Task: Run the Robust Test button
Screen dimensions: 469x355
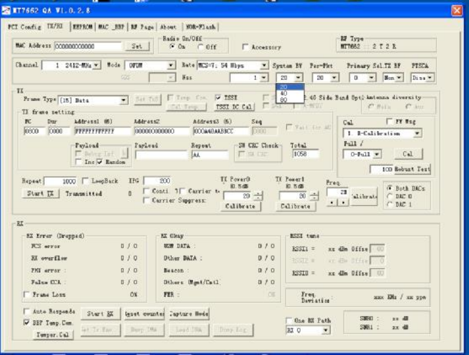Action: (x=412, y=169)
